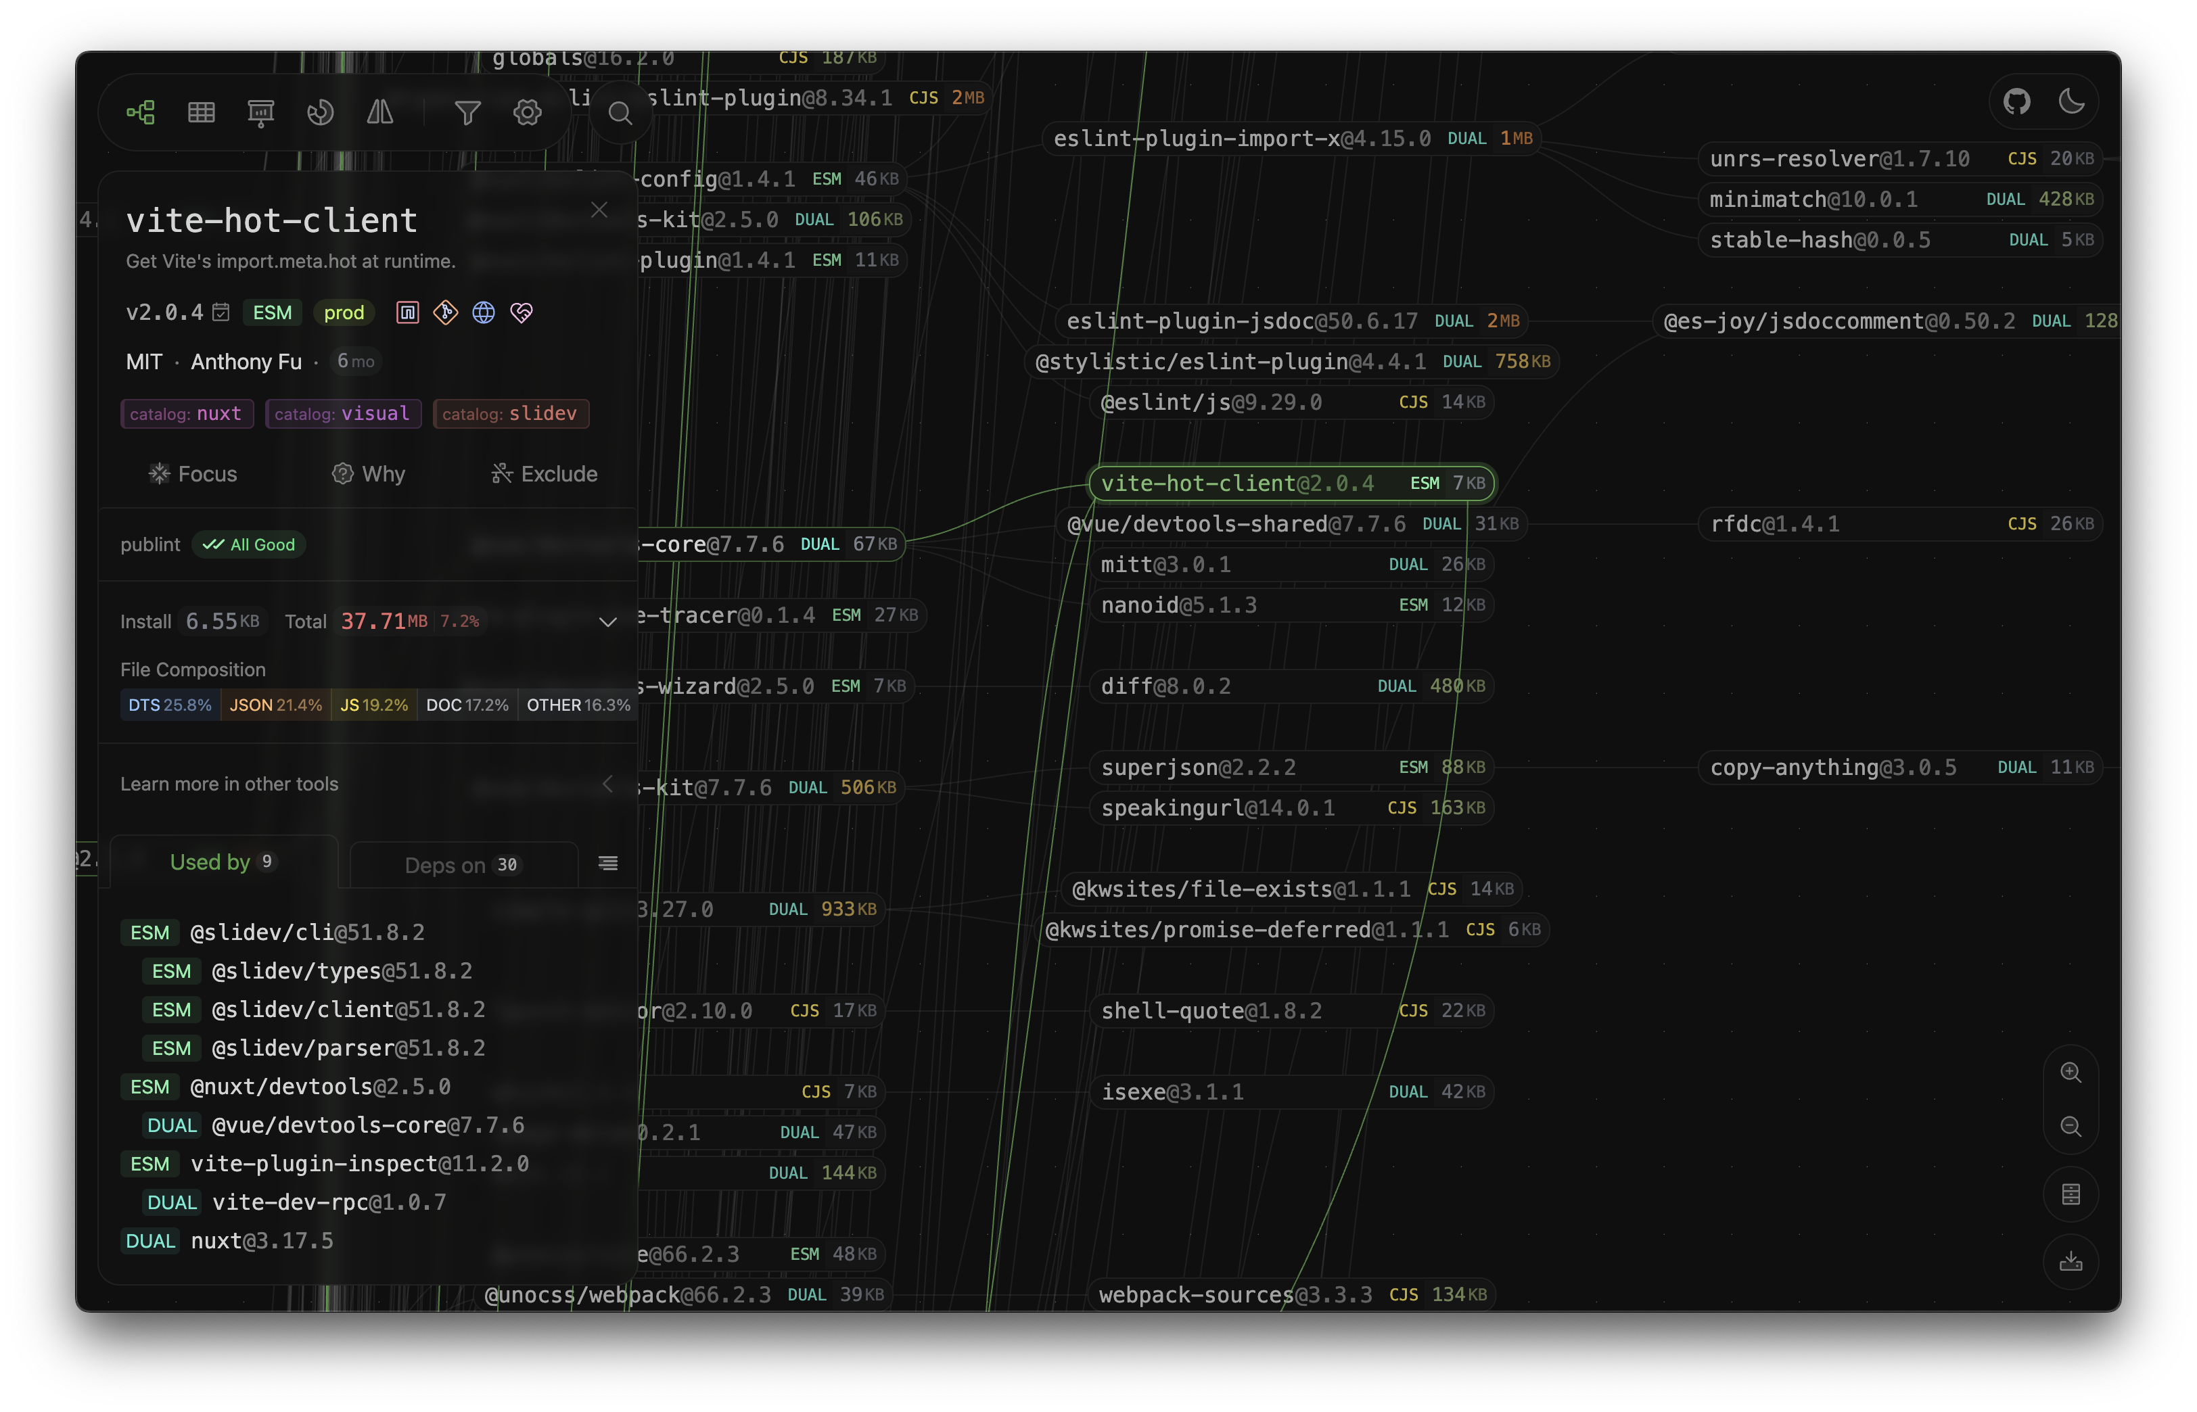Zoom out of the graph
Screen dimensions: 2197x1412
2071,1126
